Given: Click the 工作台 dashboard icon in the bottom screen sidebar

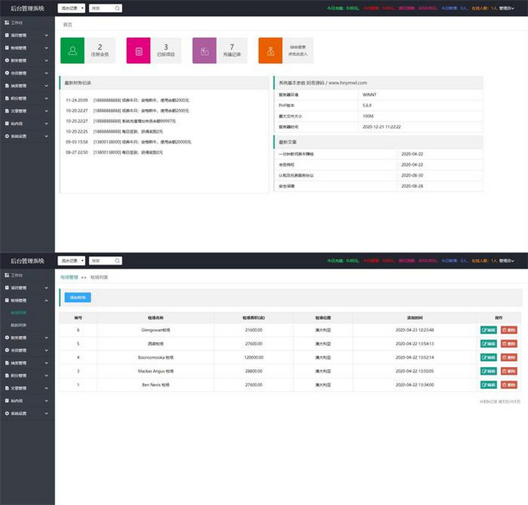Looking at the screenshot, I should [x=7, y=275].
